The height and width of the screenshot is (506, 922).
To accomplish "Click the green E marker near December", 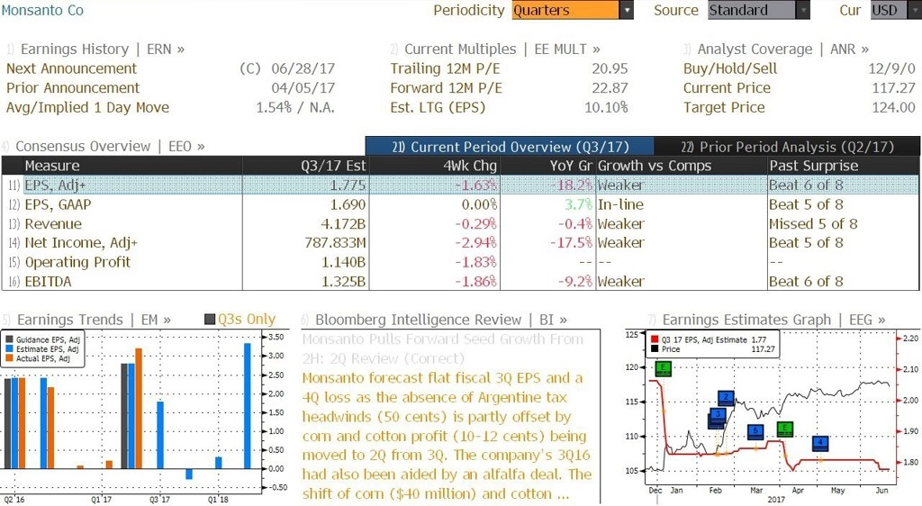I will (x=663, y=368).
